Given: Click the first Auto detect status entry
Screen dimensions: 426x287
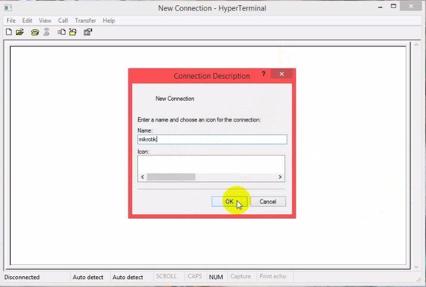Looking at the screenshot, I should [88, 277].
